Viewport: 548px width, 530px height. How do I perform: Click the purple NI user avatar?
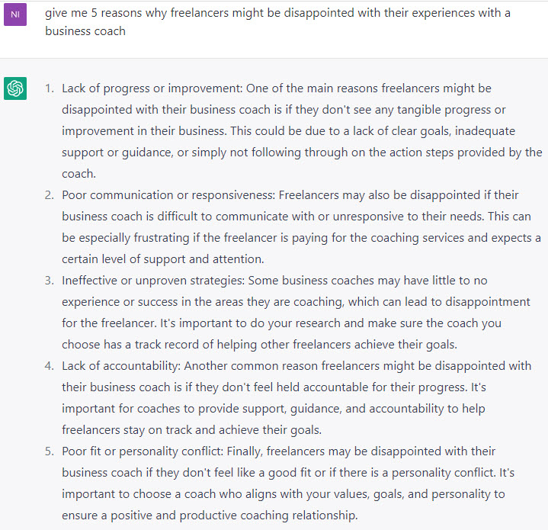(x=15, y=14)
